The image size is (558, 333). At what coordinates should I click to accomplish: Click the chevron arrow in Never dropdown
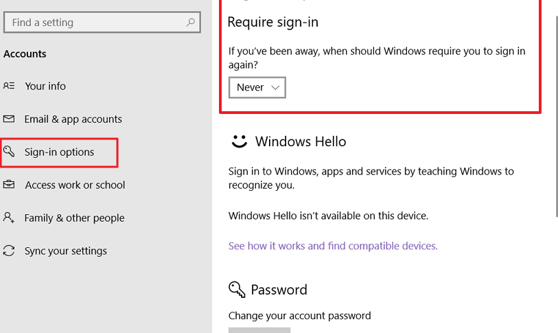[275, 88]
